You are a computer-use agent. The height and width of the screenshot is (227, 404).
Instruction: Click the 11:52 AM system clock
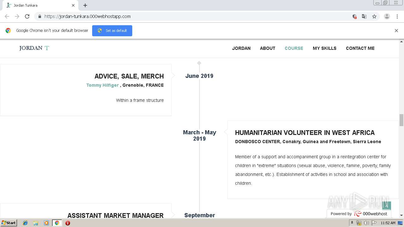(388, 223)
